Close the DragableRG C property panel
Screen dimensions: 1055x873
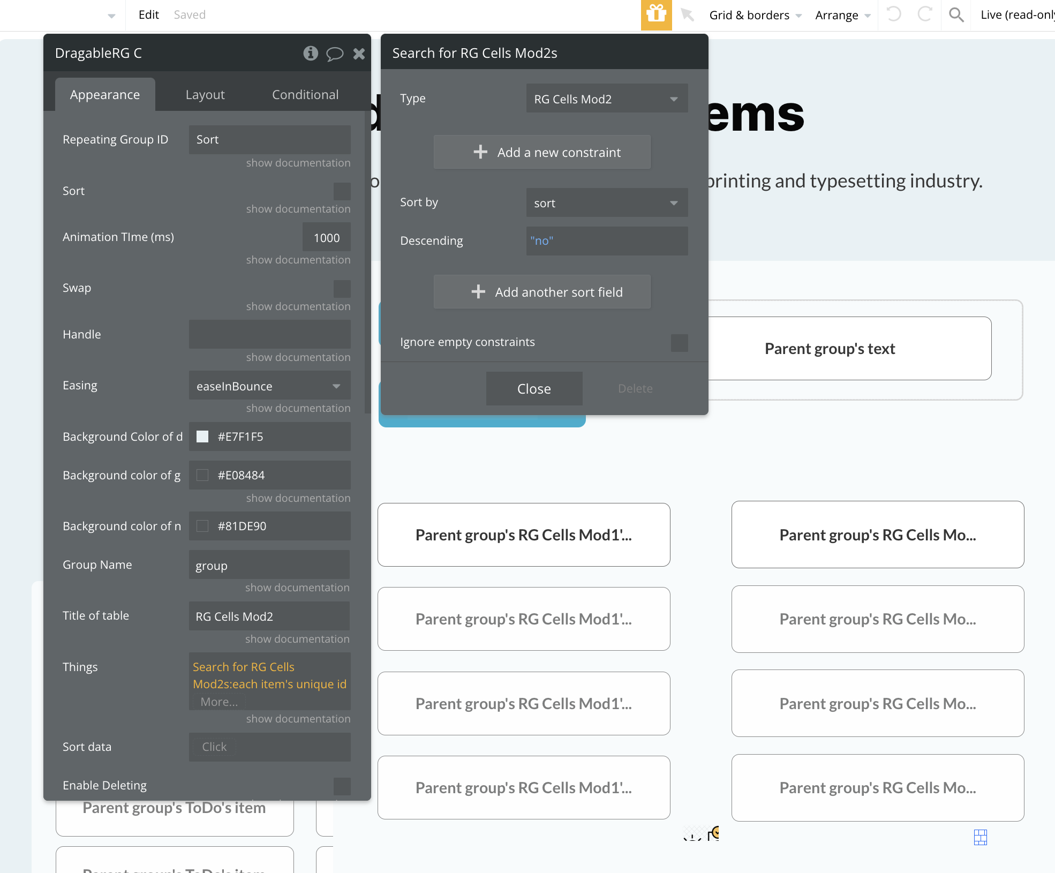pyautogui.click(x=359, y=53)
